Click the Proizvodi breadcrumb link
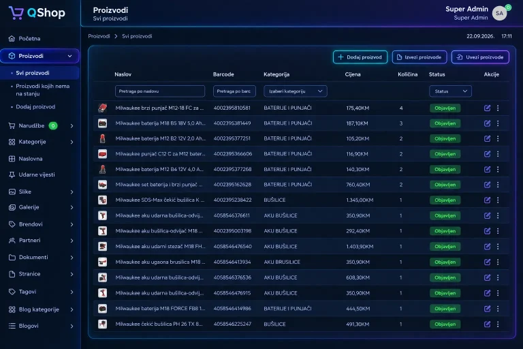Screen dimensions: 523x349 click(99, 36)
